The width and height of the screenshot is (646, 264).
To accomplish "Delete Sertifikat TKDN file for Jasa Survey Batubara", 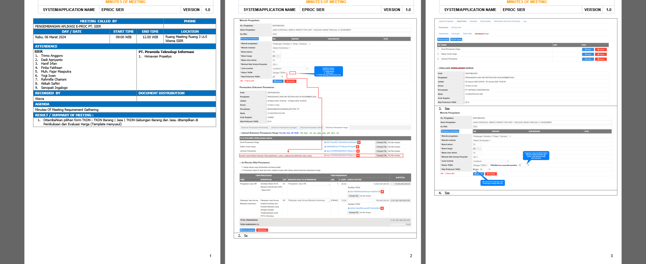I will tap(382, 208).
